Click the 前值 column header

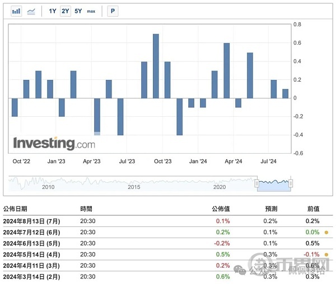(x=314, y=209)
